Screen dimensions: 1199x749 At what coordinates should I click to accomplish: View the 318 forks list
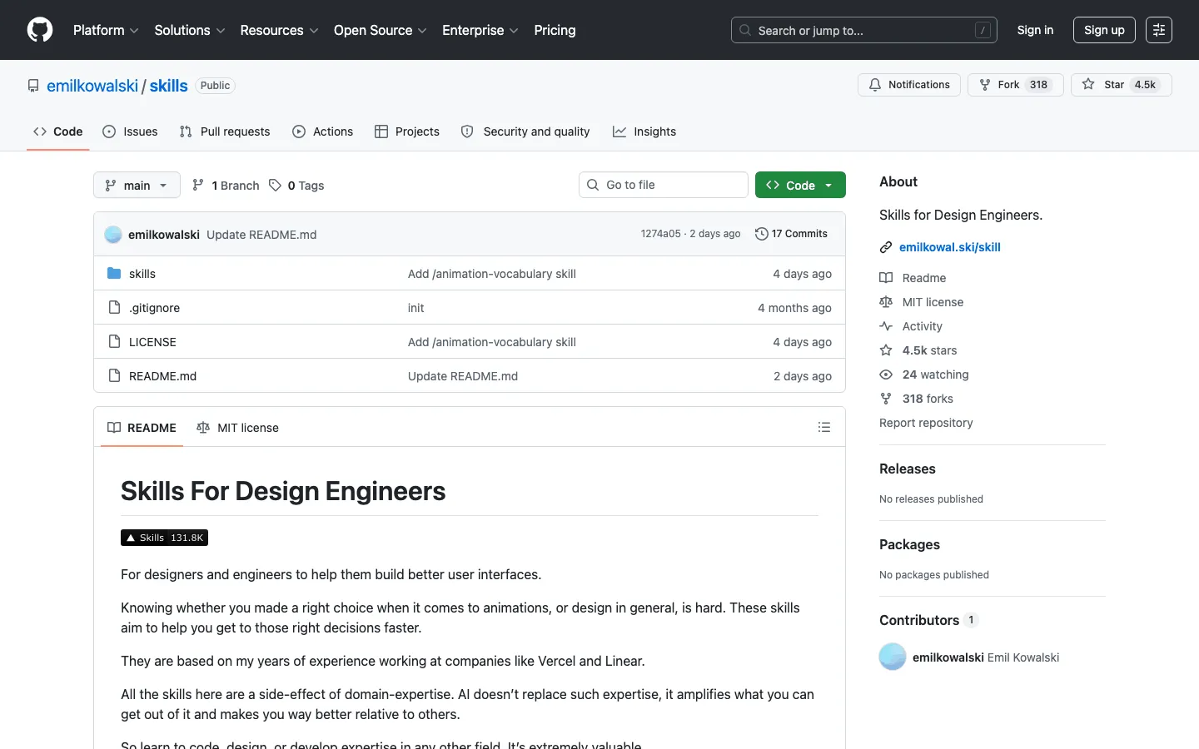(917, 399)
